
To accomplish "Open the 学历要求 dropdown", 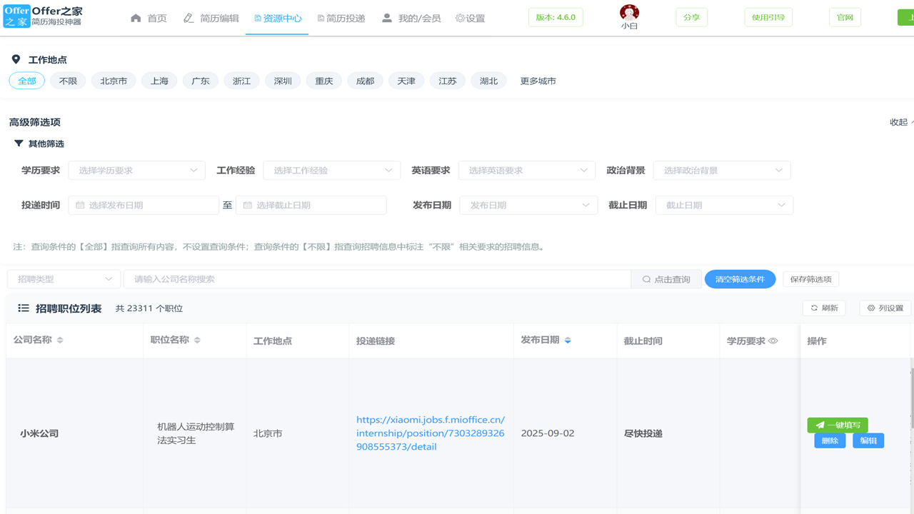I will tap(136, 171).
